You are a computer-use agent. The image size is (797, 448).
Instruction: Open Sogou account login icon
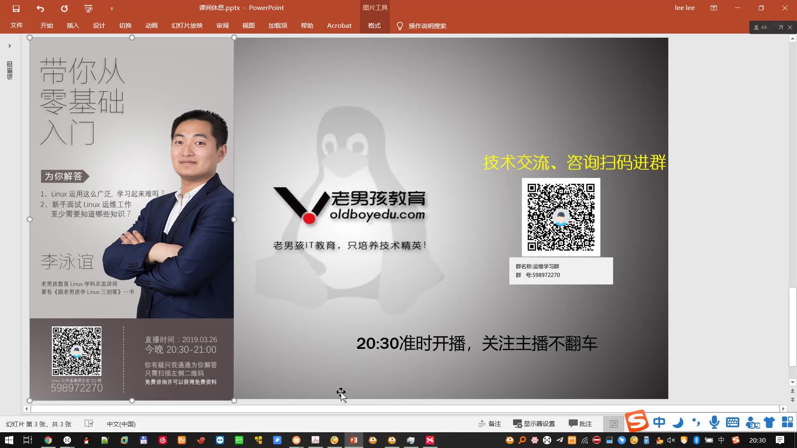point(752,422)
